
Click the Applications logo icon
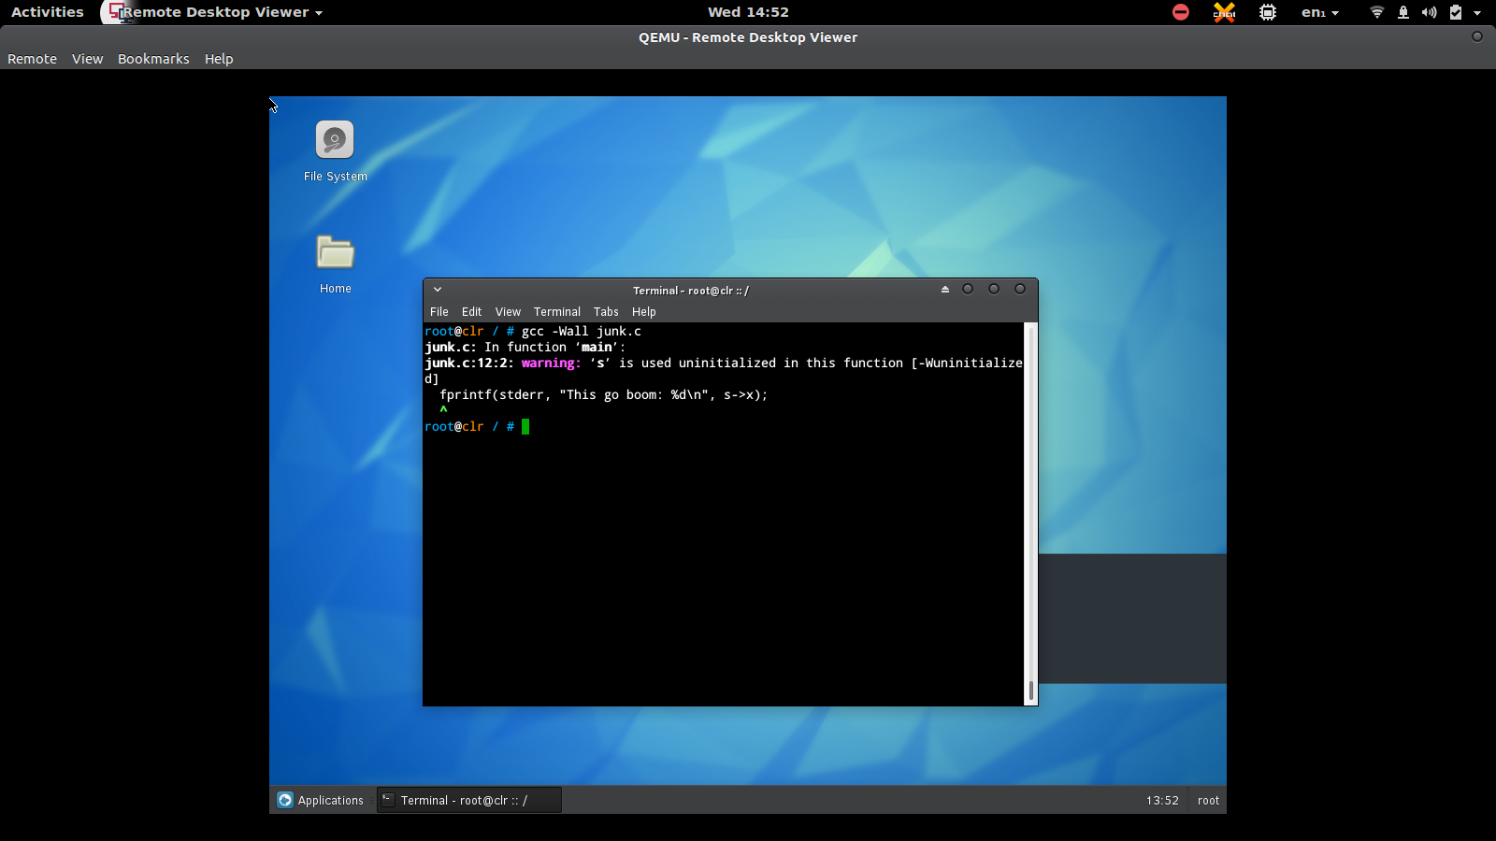tap(285, 800)
